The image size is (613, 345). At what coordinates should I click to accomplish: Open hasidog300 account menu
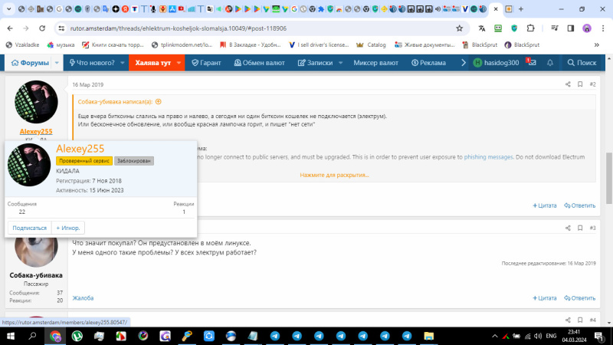(x=496, y=63)
